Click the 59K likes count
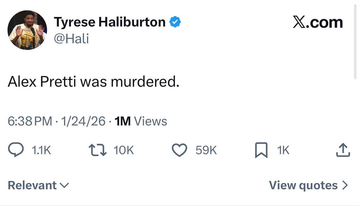The image size is (359, 206). 206,151
